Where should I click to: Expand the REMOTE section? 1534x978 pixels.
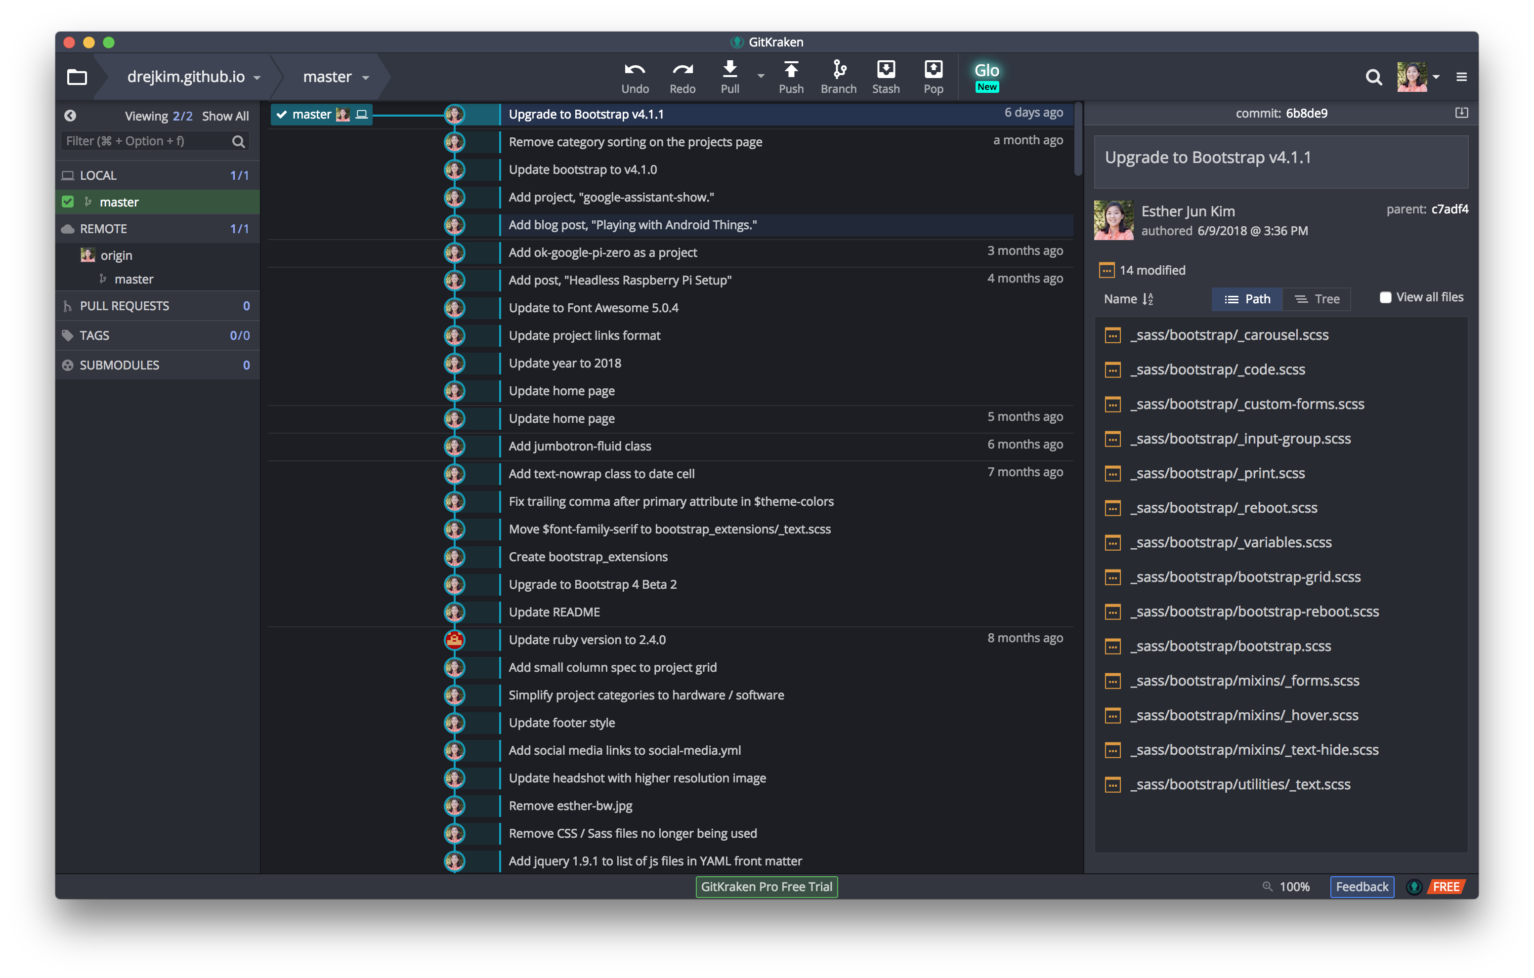coord(104,228)
